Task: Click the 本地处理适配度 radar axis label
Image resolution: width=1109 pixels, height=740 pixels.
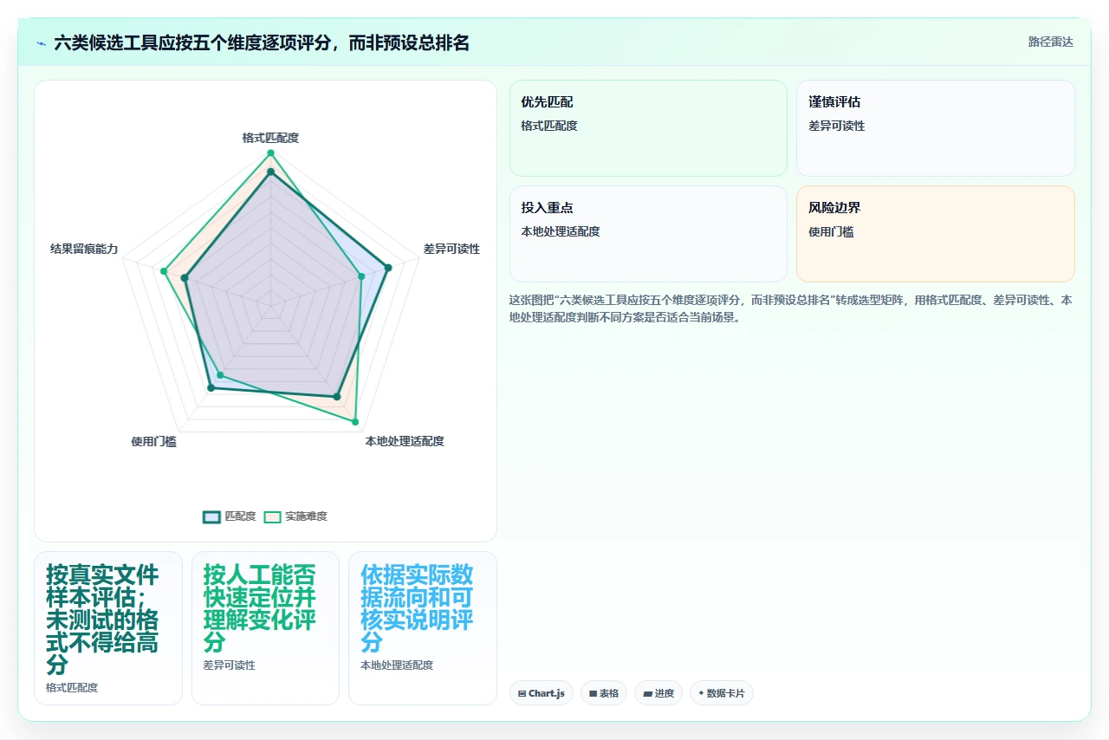Action: (405, 441)
